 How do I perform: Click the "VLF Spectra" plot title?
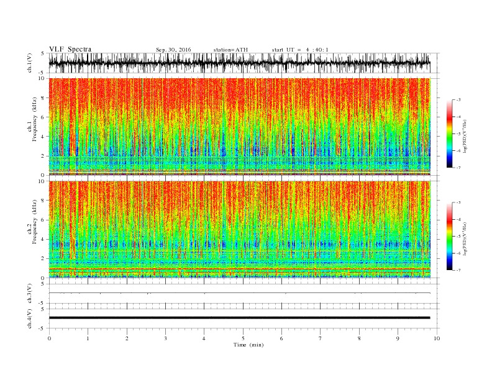pos(70,49)
